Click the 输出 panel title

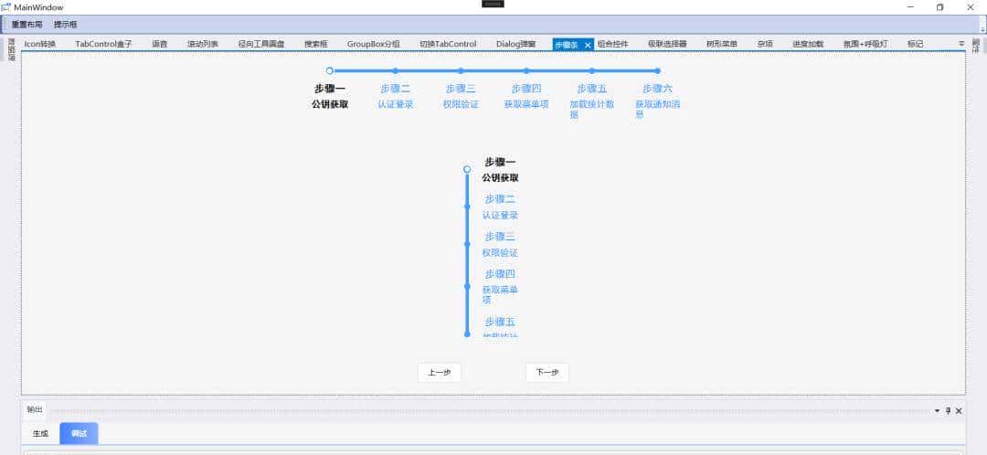coord(34,409)
